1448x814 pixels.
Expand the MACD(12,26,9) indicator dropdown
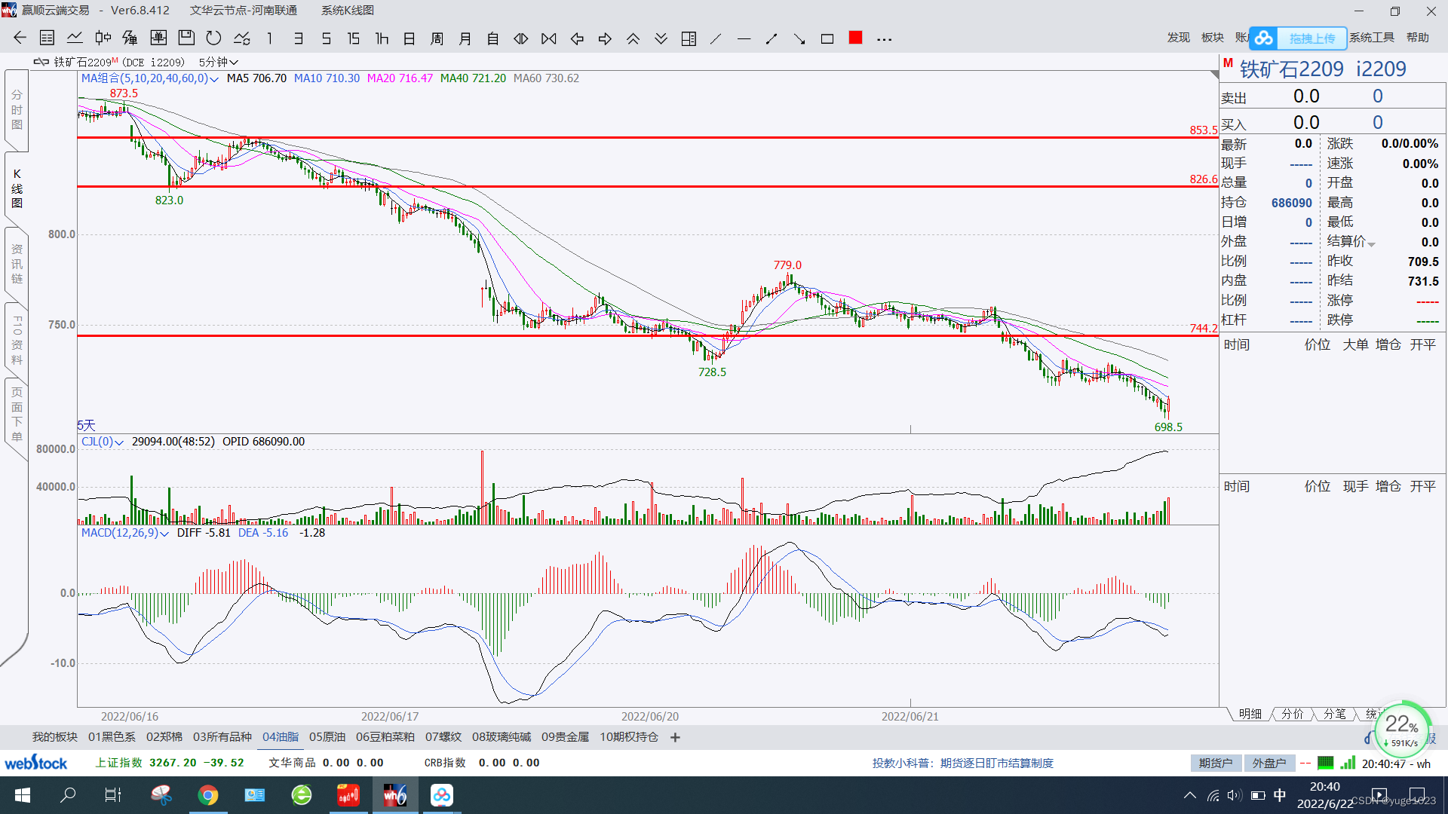click(164, 534)
